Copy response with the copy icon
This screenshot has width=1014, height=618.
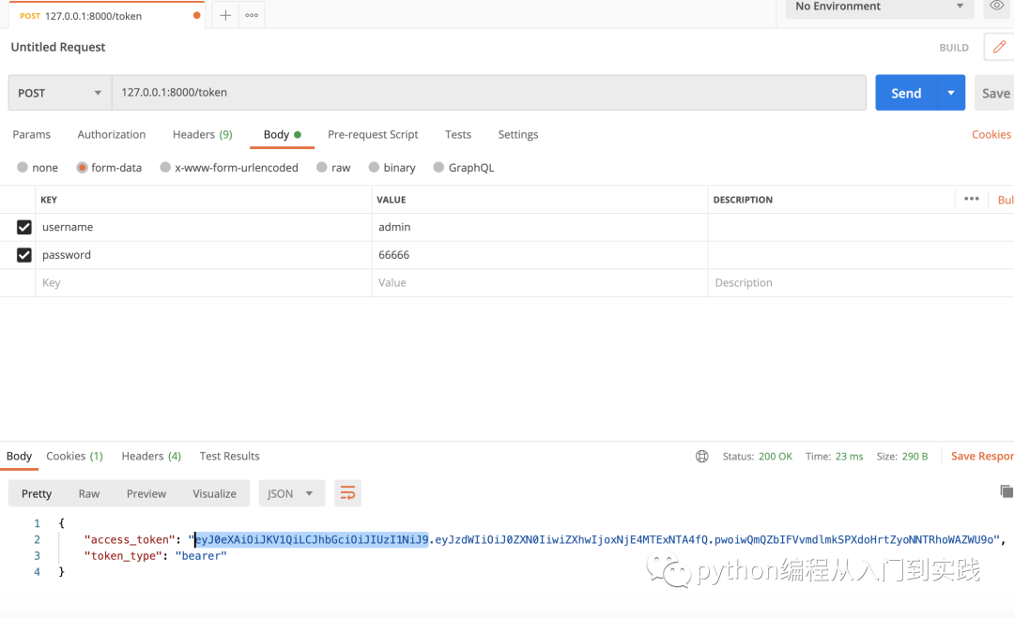pyautogui.click(x=1006, y=491)
